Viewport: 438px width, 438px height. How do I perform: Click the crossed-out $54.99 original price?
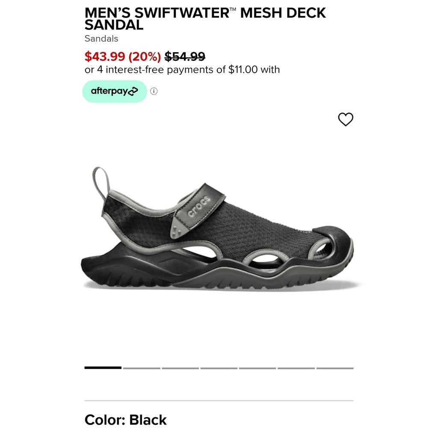(x=185, y=56)
